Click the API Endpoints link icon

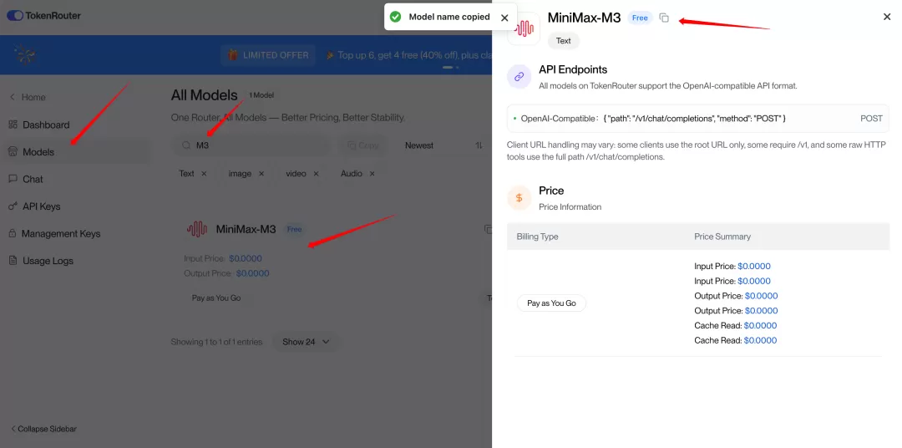pos(519,77)
